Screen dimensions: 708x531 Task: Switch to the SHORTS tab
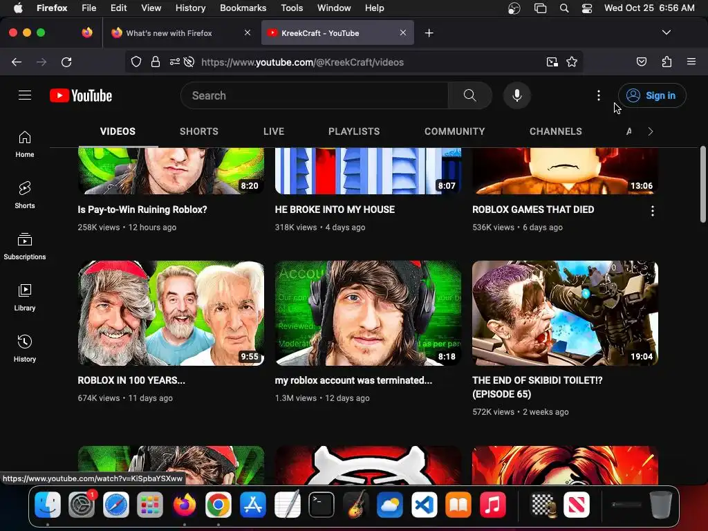click(199, 131)
